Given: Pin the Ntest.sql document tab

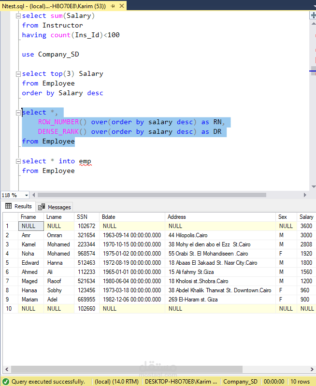Looking at the screenshot, I should click(x=113, y=6).
